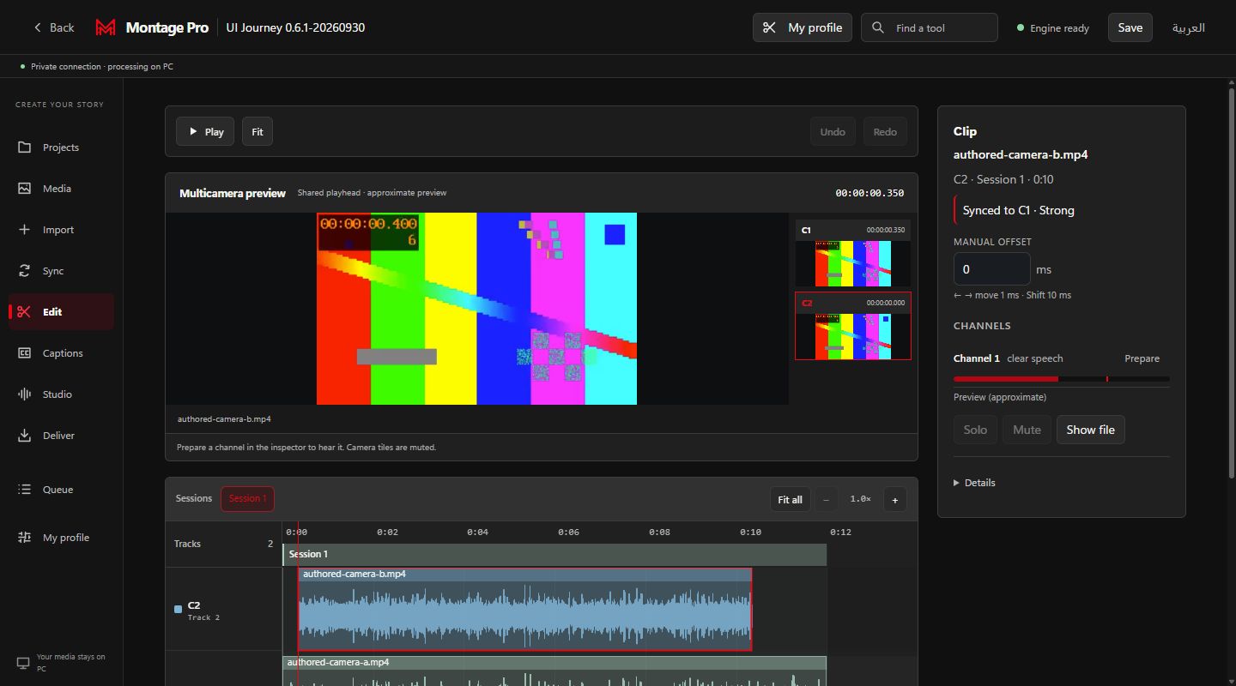
Task: Select the C2 camera thumbnail
Action: point(852,326)
